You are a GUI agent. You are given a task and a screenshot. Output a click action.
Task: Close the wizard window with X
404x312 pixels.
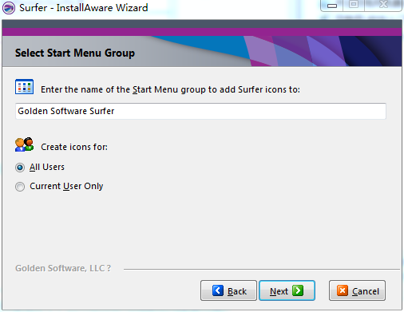(383, 6)
